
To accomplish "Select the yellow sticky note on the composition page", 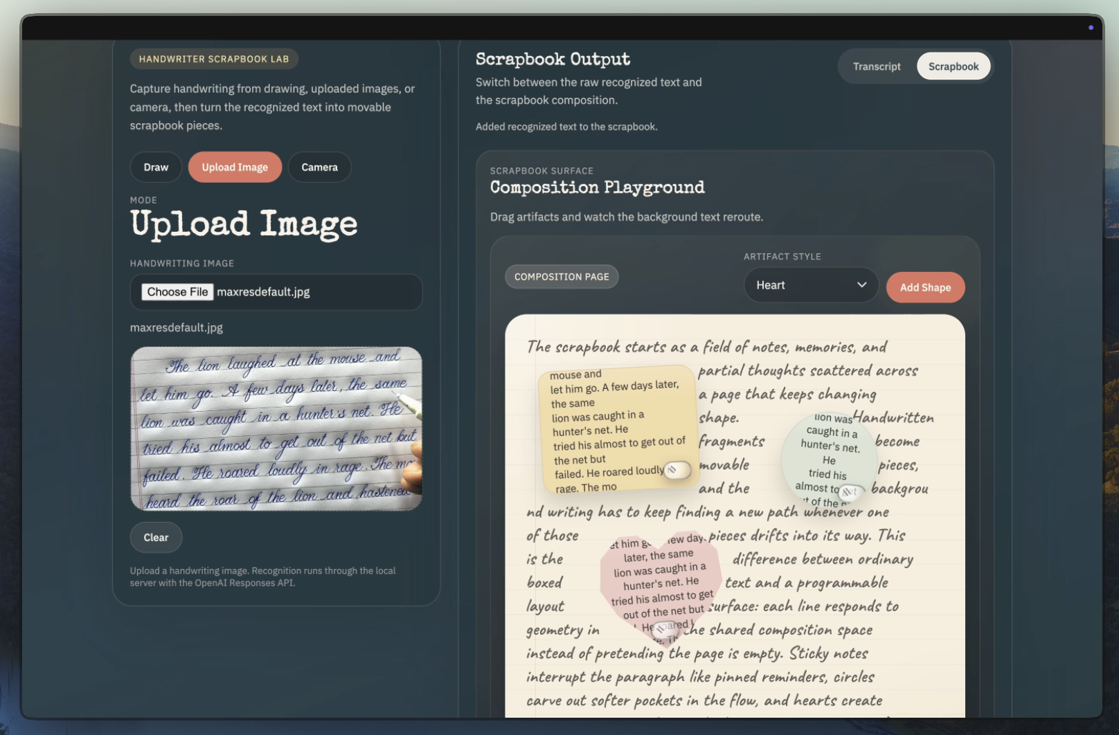I will coord(609,415).
